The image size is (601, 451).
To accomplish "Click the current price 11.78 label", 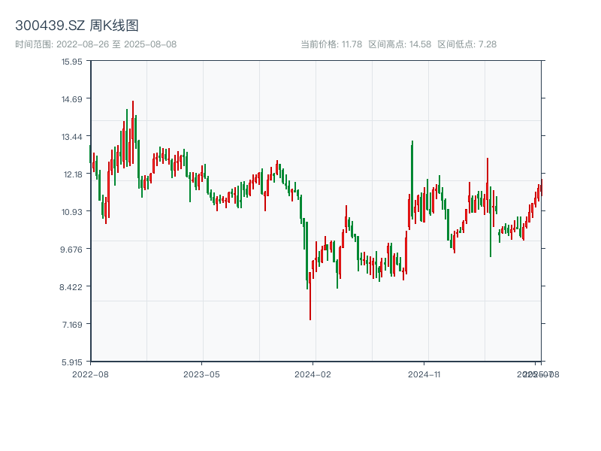I will click(x=331, y=44).
